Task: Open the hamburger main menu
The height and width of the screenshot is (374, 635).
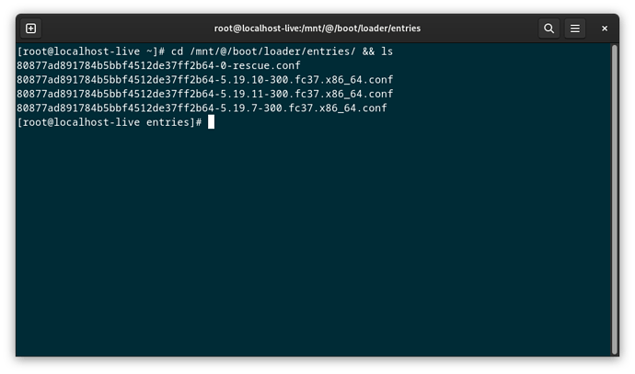Action: (x=574, y=28)
